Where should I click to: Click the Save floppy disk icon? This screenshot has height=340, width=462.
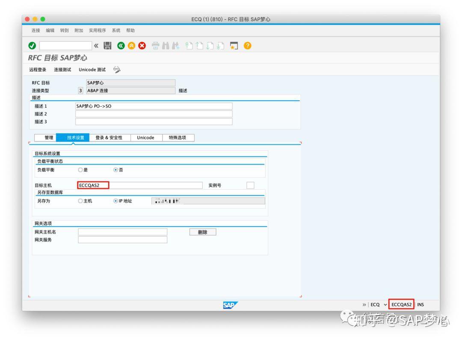pos(107,46)
